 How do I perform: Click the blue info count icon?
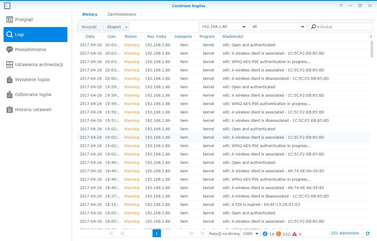265,234
